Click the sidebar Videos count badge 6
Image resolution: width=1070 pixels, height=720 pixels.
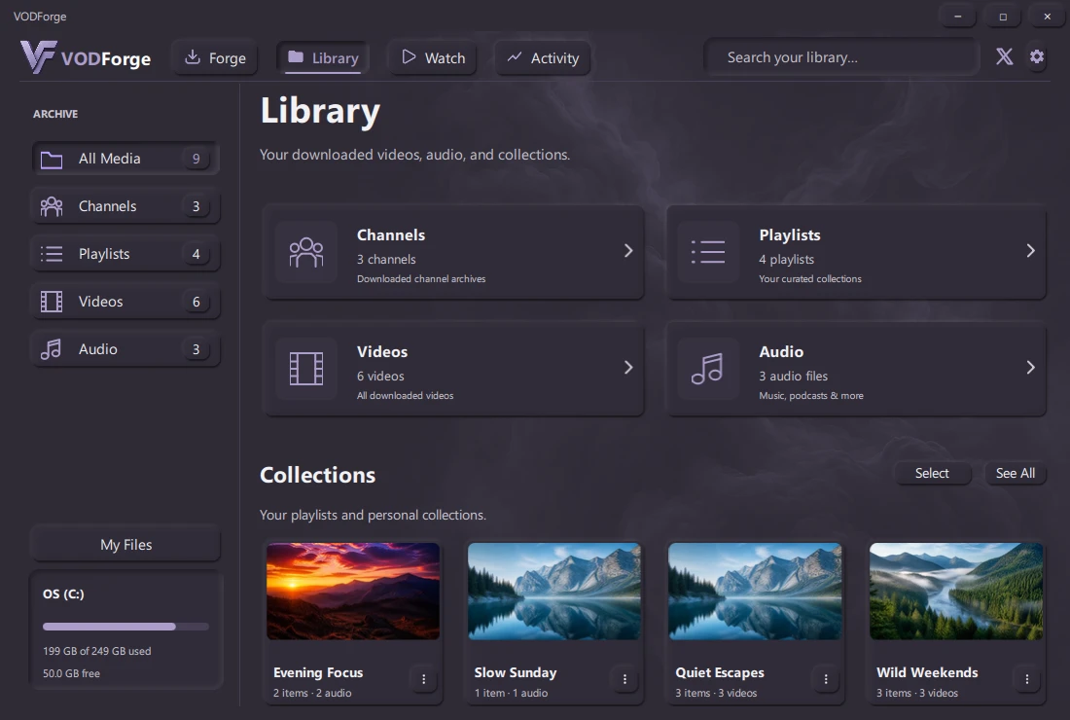pos(196,302)
